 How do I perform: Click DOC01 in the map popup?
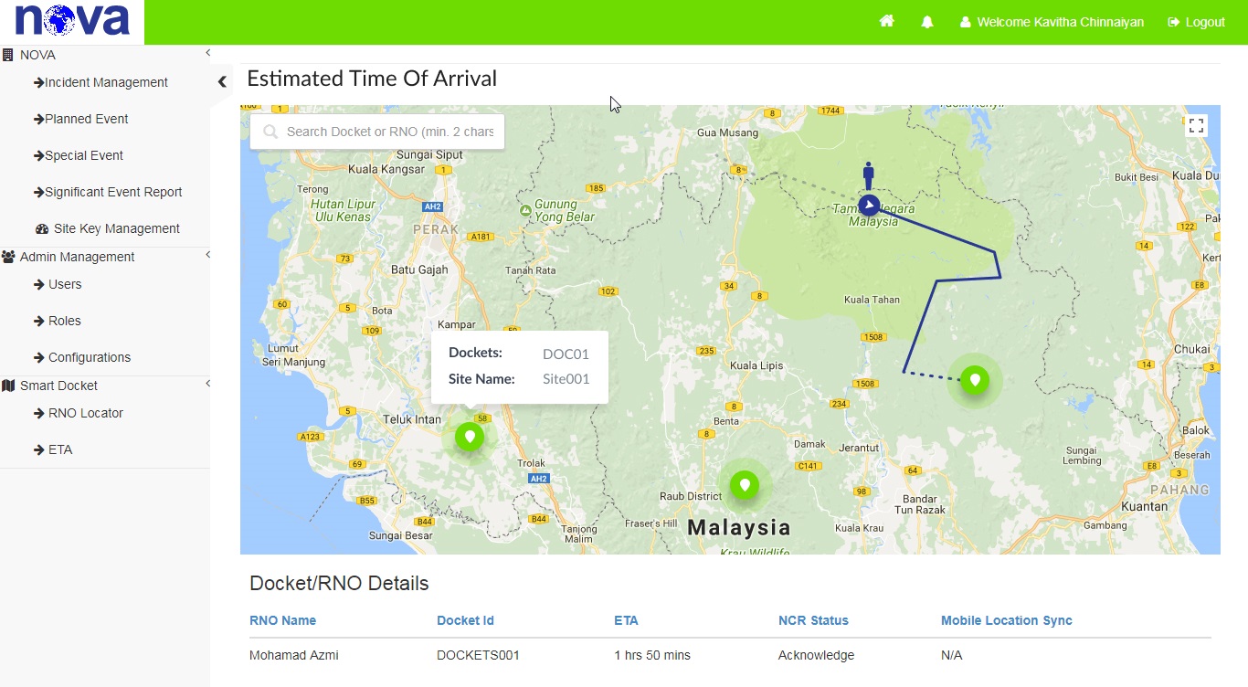pyautogui.click(x=566, y=354)
